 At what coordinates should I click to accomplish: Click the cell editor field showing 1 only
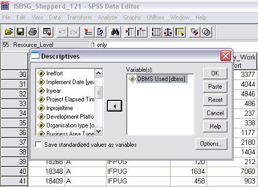(175, 45)
